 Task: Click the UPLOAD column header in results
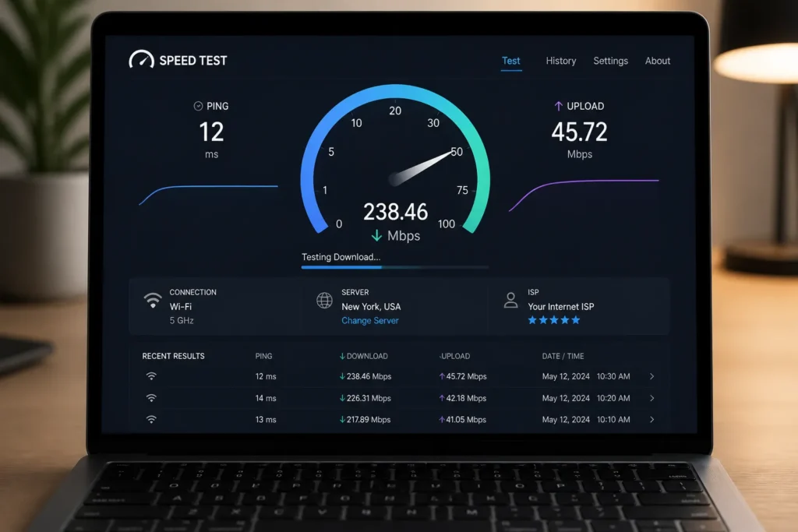click(x=455, y=356)
